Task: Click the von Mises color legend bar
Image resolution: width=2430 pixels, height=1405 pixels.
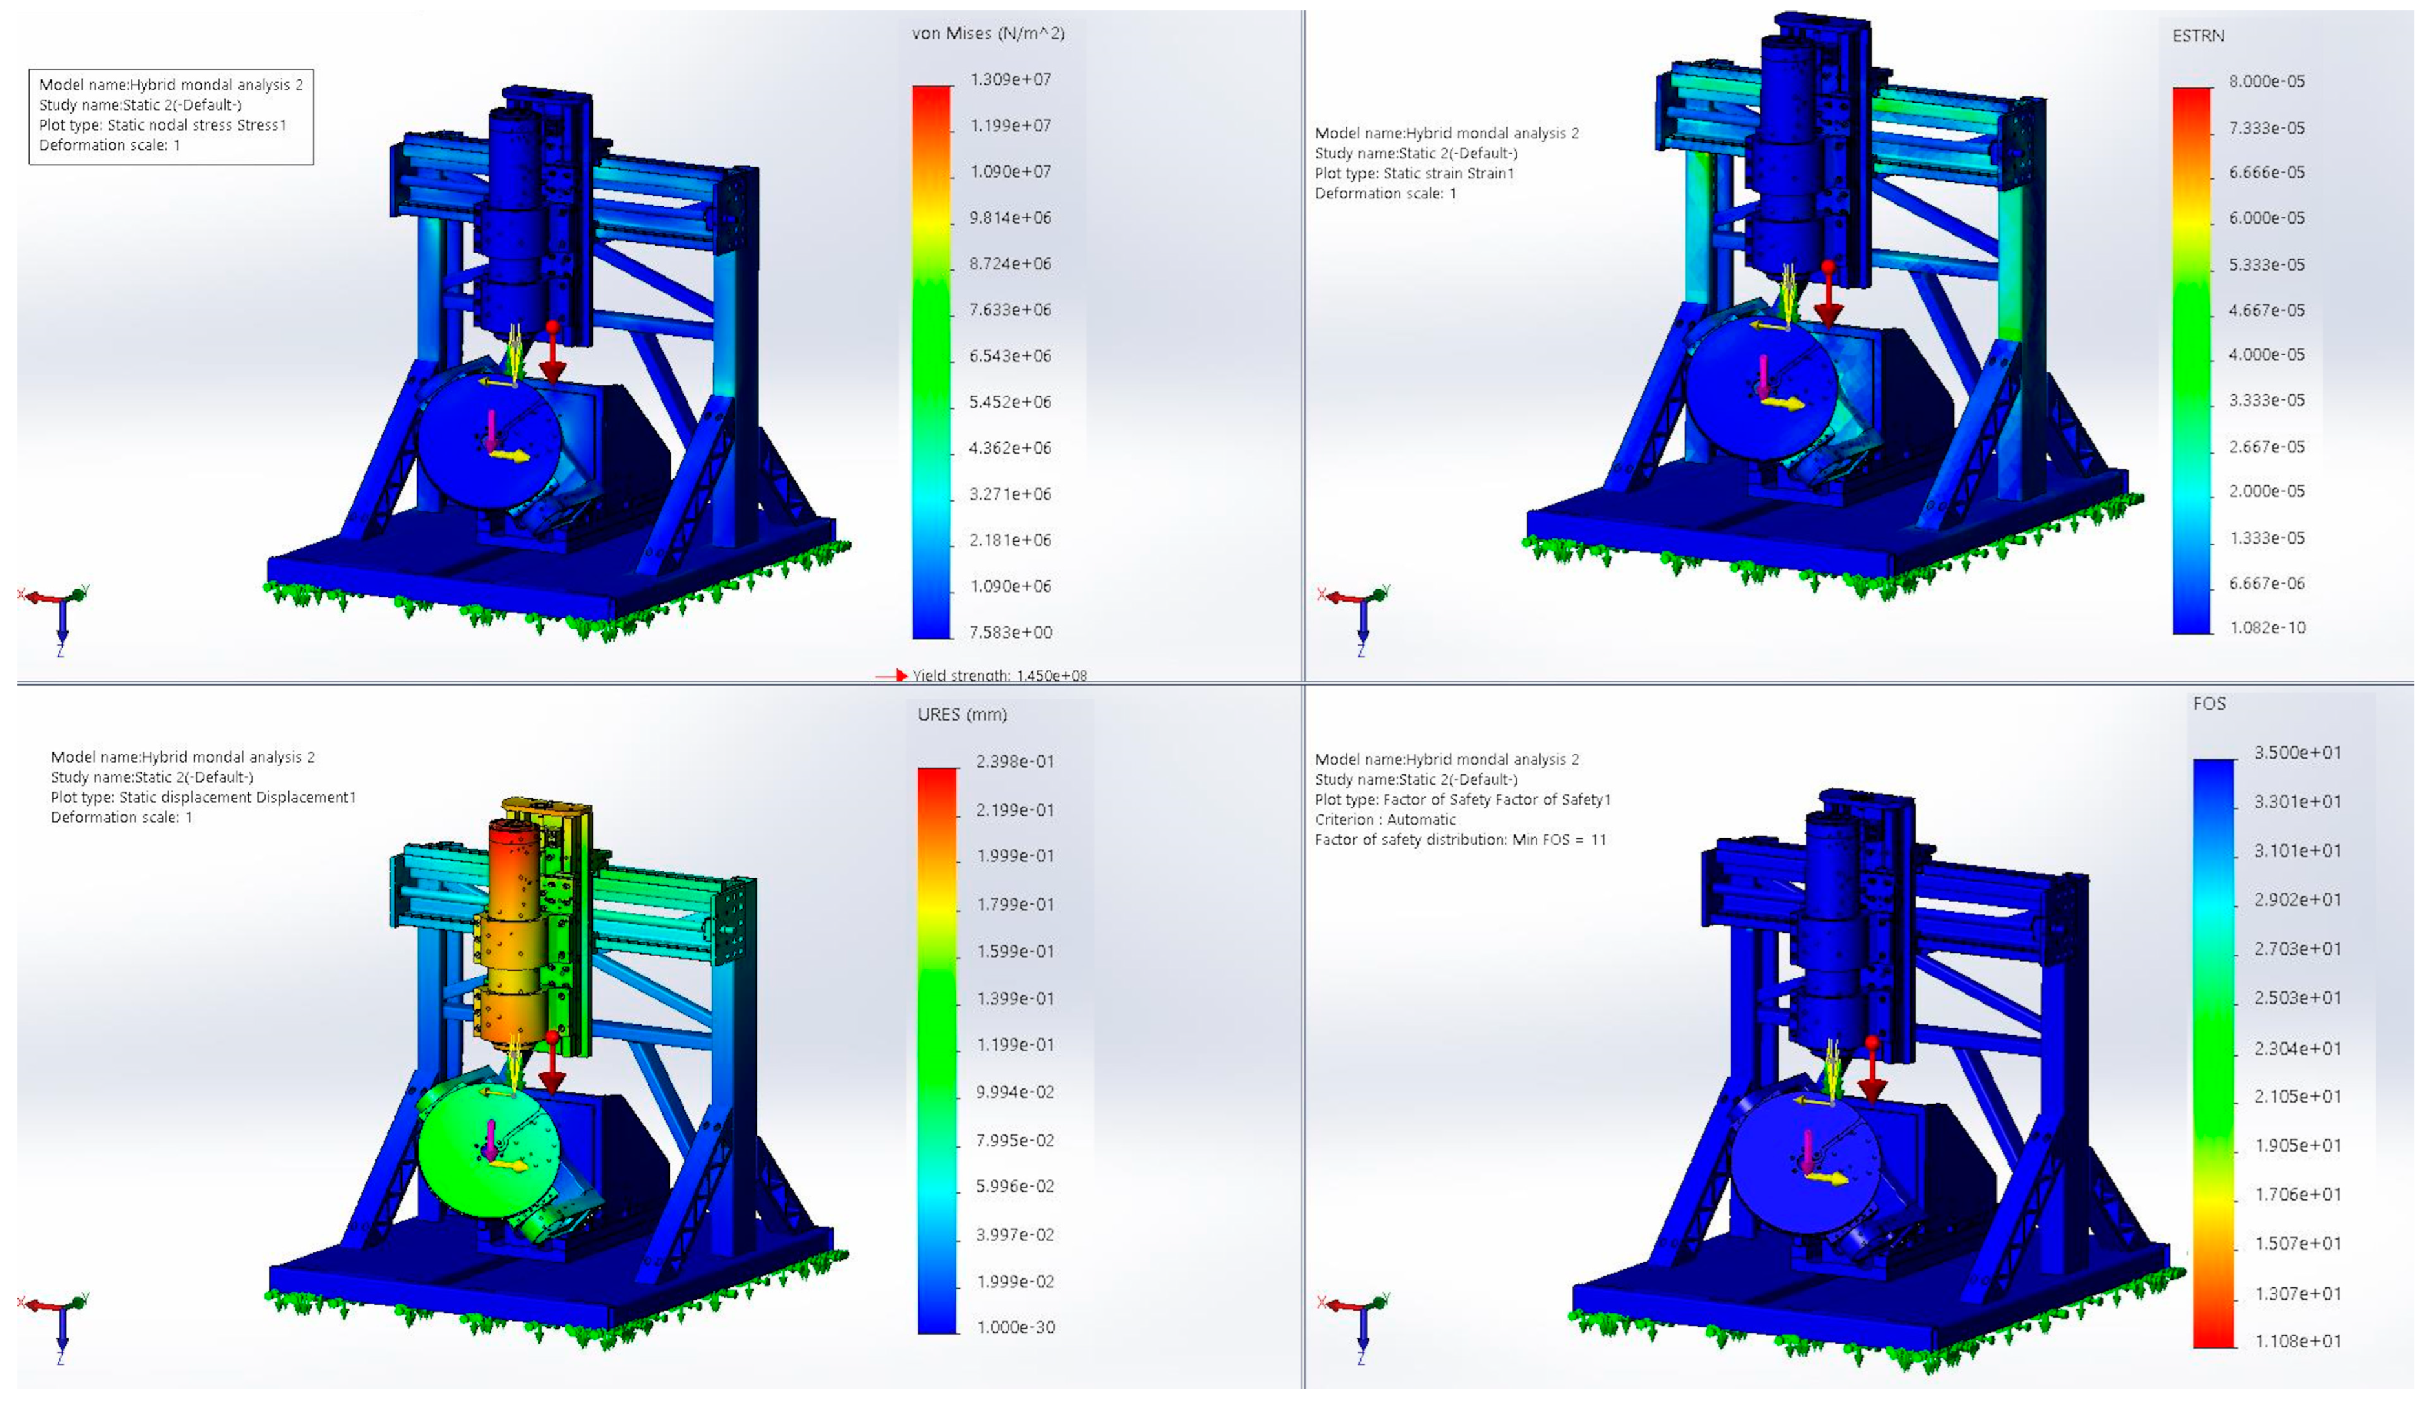Action: coord(931,362)
